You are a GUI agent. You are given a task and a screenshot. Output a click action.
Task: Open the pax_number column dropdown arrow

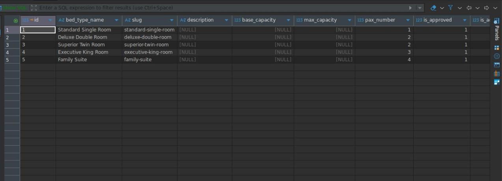[x=408, y=20]
